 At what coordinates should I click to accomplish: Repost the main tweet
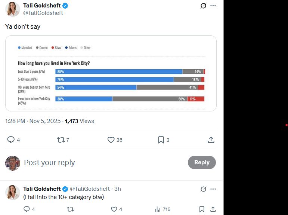point(61,140)
